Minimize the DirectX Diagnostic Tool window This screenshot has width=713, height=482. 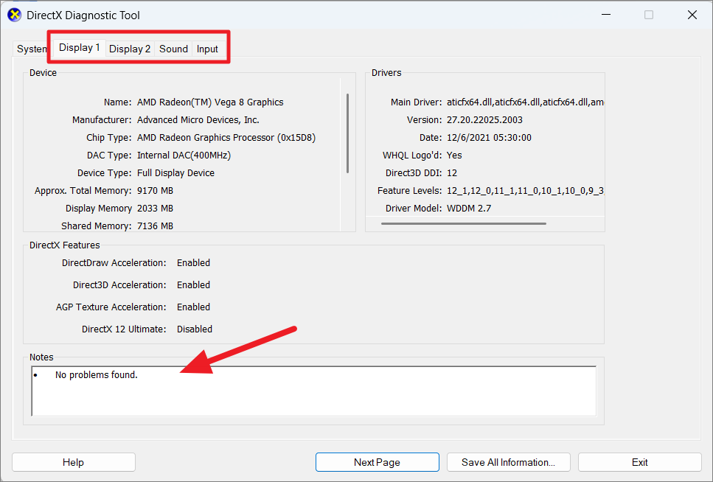pos(605,15)
